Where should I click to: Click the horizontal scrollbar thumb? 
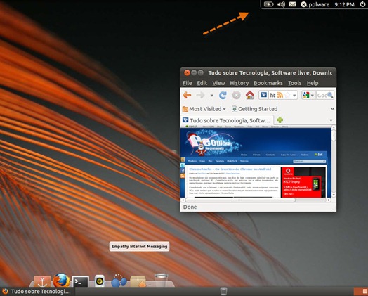pyautogui.click(x=240, y=200)
